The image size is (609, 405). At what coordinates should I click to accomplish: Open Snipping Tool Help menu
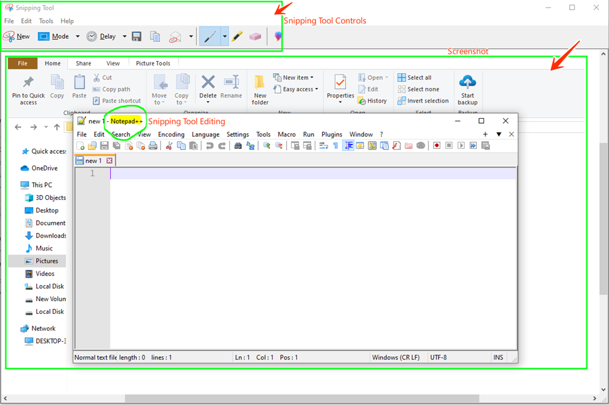click(x=67, y=21)
